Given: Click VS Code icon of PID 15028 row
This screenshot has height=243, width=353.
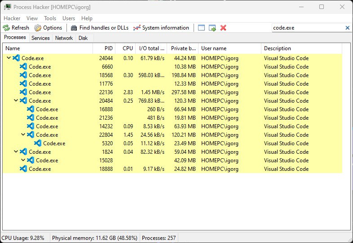Looking at the screenshot, I should [x=31, y=160].
